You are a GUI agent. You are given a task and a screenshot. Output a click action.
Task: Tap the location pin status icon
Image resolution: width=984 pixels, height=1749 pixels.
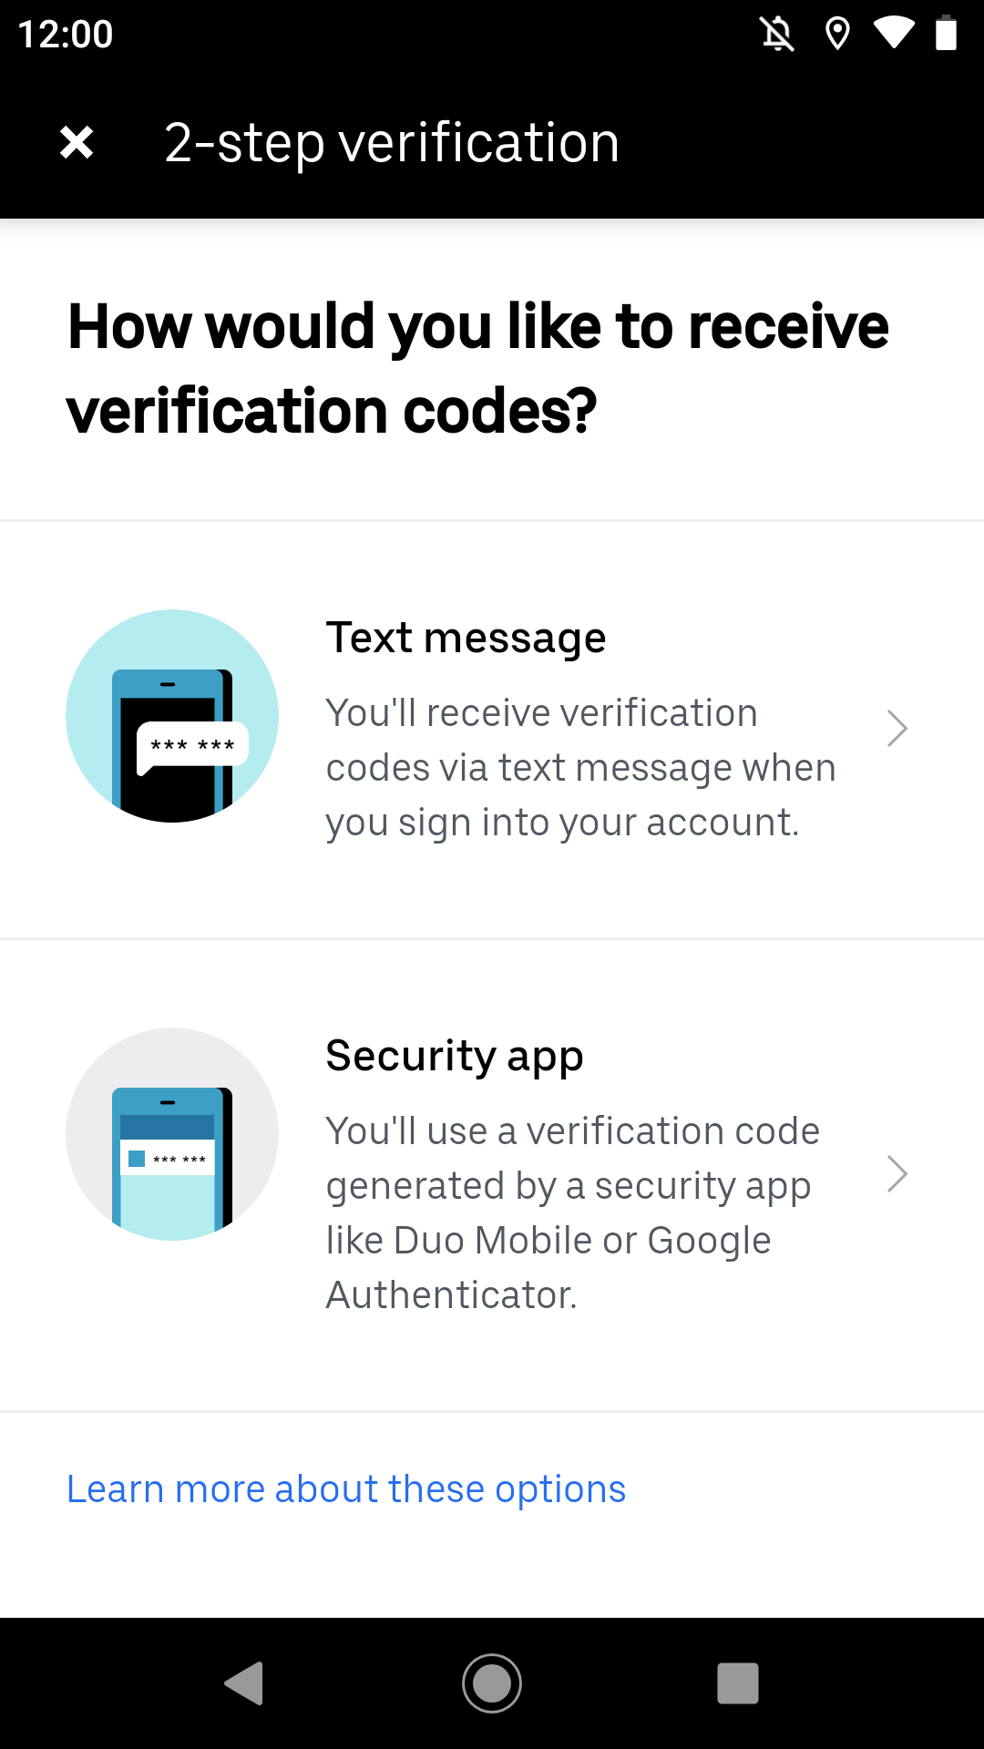pos(837,35)
